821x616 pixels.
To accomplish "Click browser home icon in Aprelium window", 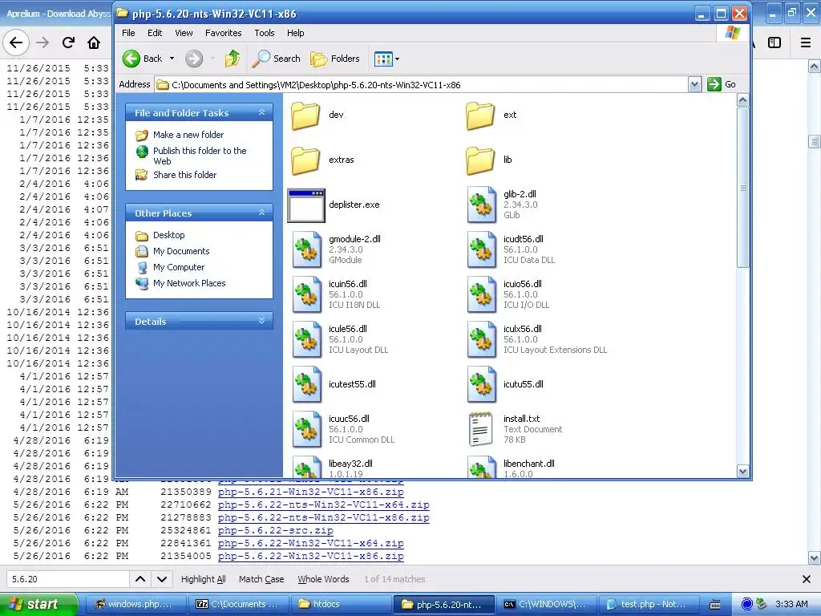I will pos(94,43).
